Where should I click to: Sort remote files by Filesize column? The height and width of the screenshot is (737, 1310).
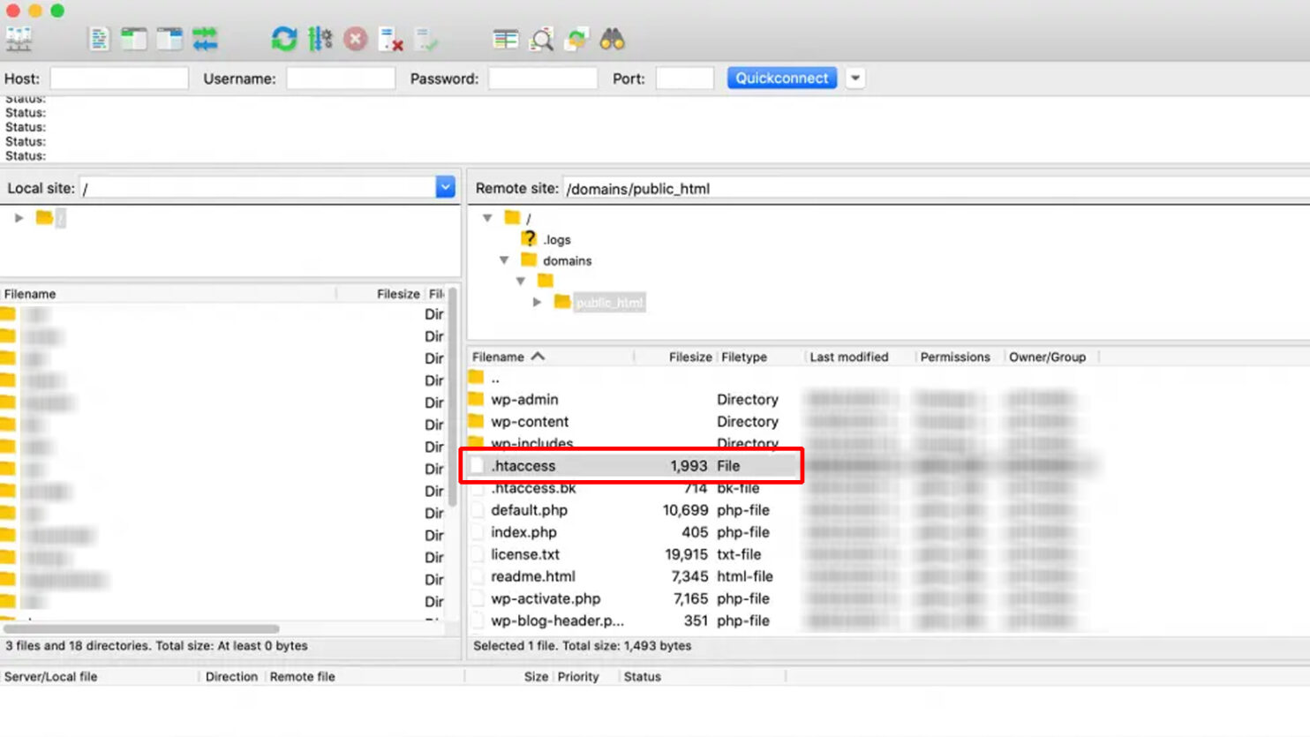[689, 357]
